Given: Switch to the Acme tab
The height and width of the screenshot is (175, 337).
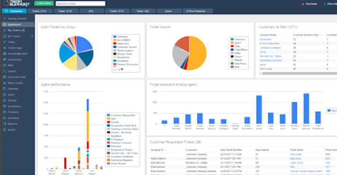Looking at the screenshot, I should [168, 11].
